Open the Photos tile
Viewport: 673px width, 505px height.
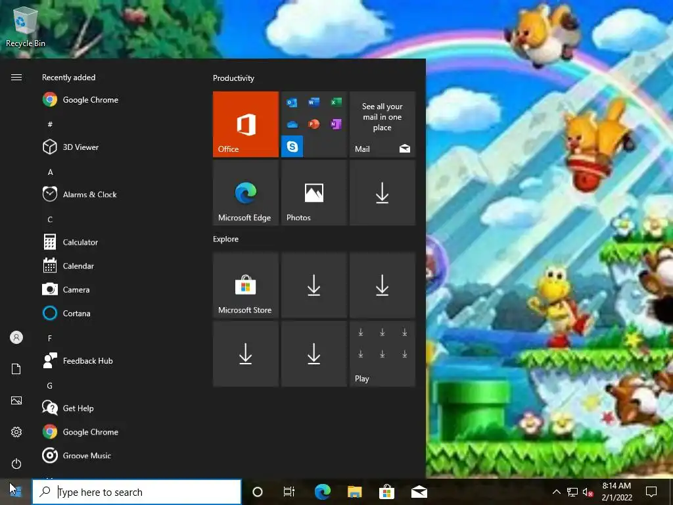coord(313,193)
